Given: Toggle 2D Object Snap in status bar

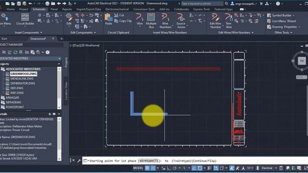Looking at the screenshot, I should (x=200, y=168).
